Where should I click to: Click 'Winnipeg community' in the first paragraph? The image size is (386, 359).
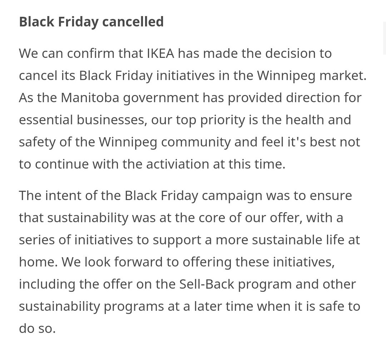(165, 142)
